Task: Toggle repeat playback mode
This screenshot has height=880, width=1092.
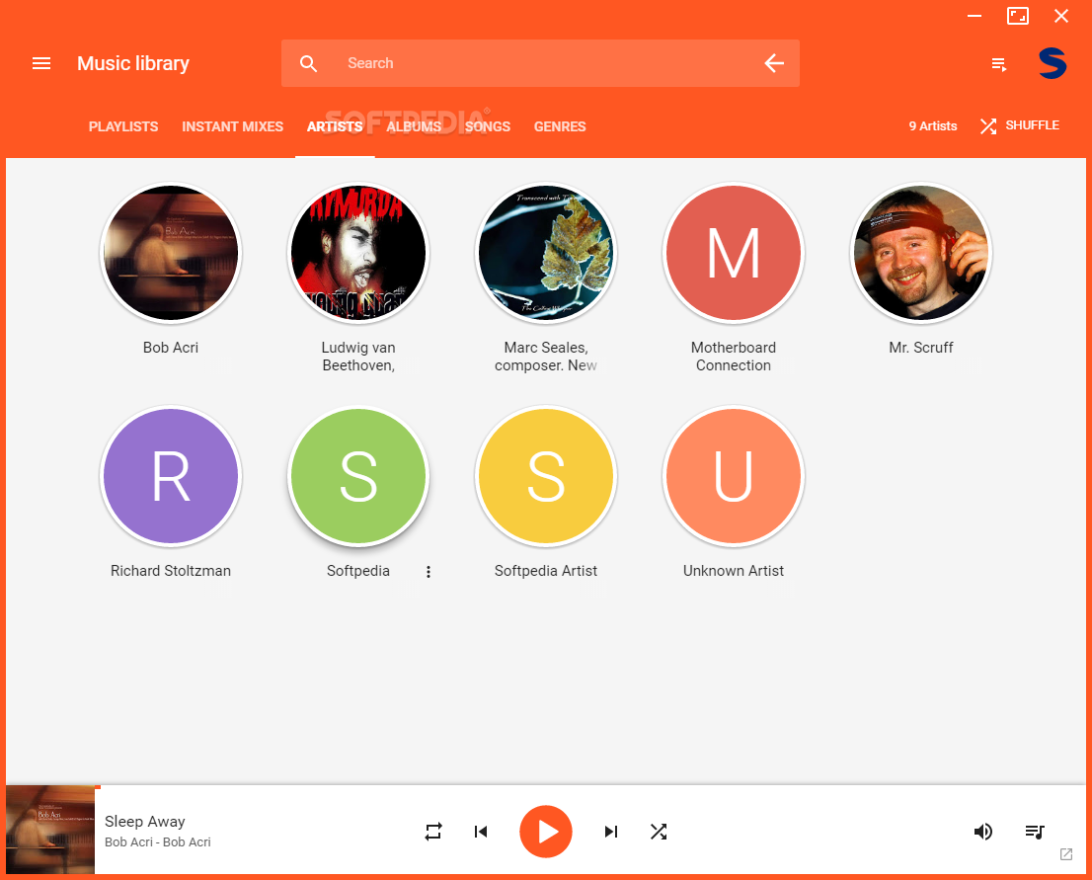Action: [x=433, y=832]
